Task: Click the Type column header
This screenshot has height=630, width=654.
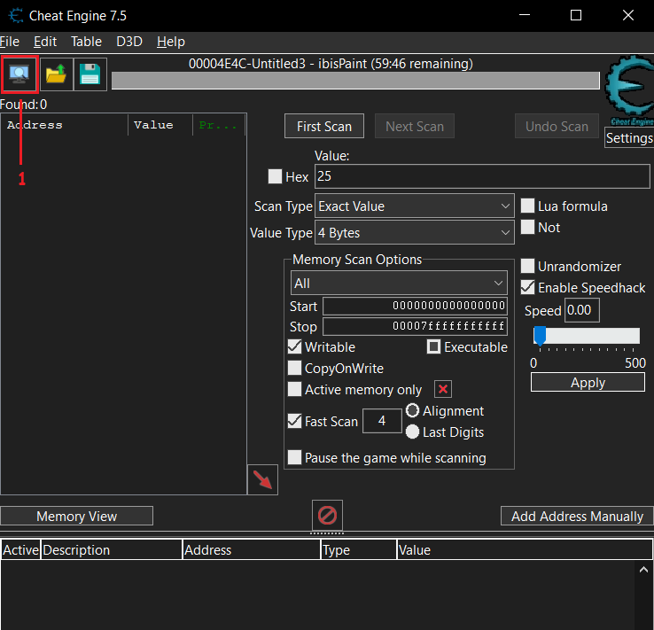Action: tap(359, 550)
